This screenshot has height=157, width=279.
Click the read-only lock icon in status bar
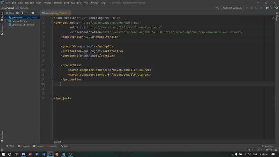[276, 150]
